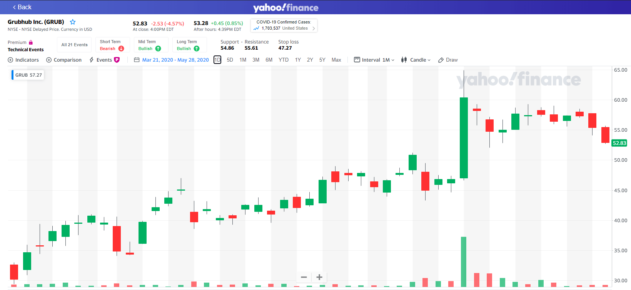Open the Interval 1M dropdown
Viewport: 631px width, 290px height.
374,60
